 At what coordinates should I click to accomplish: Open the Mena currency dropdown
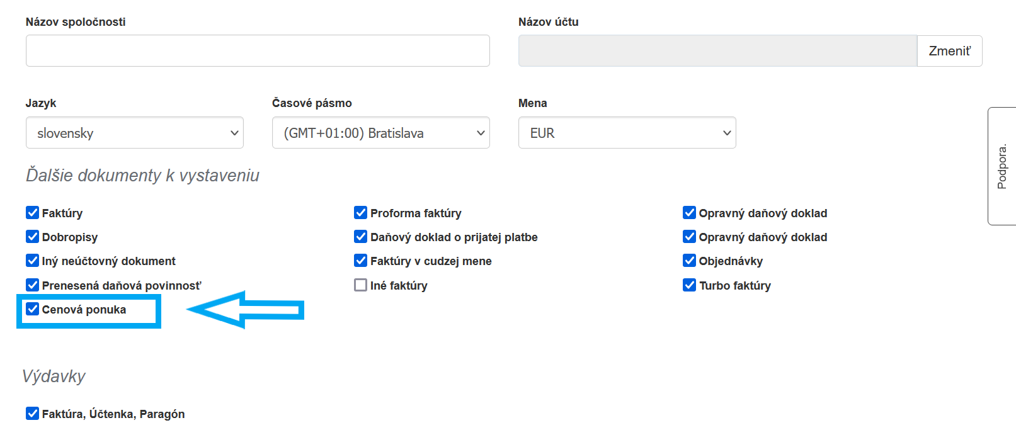point(627,133)
